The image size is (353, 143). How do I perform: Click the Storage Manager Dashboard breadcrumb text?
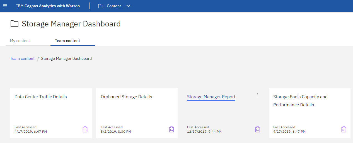(x=66, y=58)
